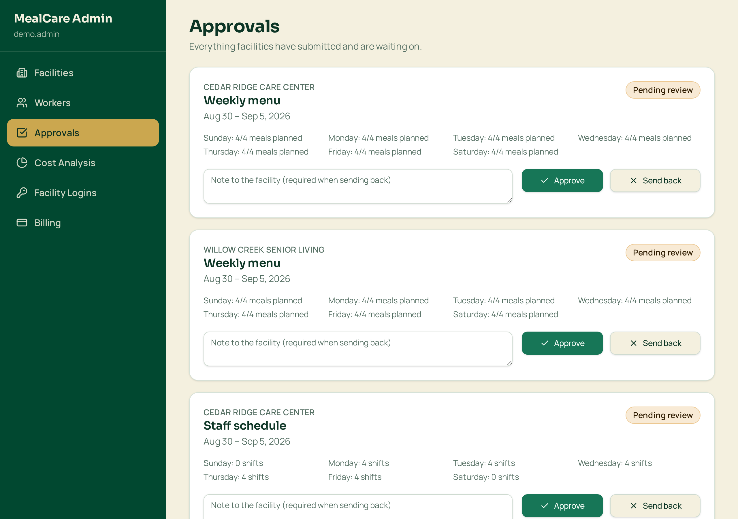This screenshot has height=519, width=738.
Task: Click the Staff schedule heading
Action: (x=245, y=426)
